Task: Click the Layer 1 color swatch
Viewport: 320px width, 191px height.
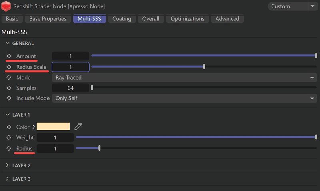Action: tap(53, 126)
